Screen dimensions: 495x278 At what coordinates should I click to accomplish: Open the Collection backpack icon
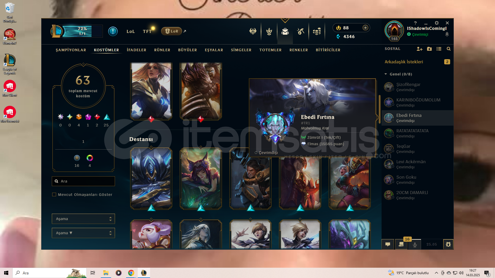tap(285, 32)
